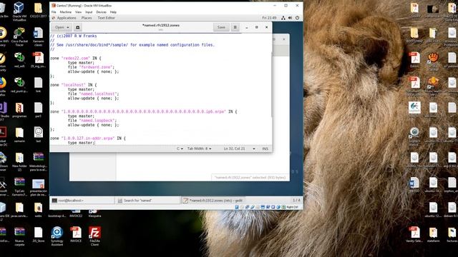This screenshot has width=458, height=257.
Task: Click the first VirtualBox status bar disk icon
Action: pyautogui.click(x=237, y=207)
